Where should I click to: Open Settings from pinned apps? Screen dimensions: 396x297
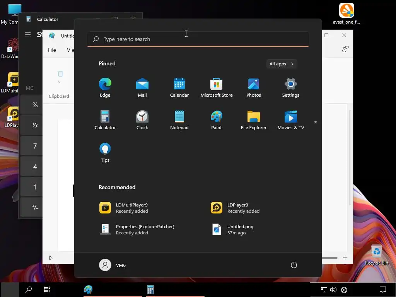(291, 88)
